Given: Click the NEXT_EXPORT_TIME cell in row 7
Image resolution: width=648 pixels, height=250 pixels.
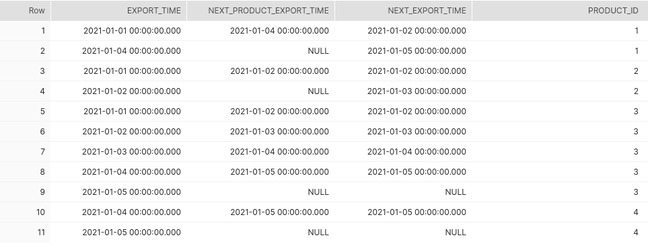Looking at the screenshot, I should pyautogui.click(x=403, y=152).
